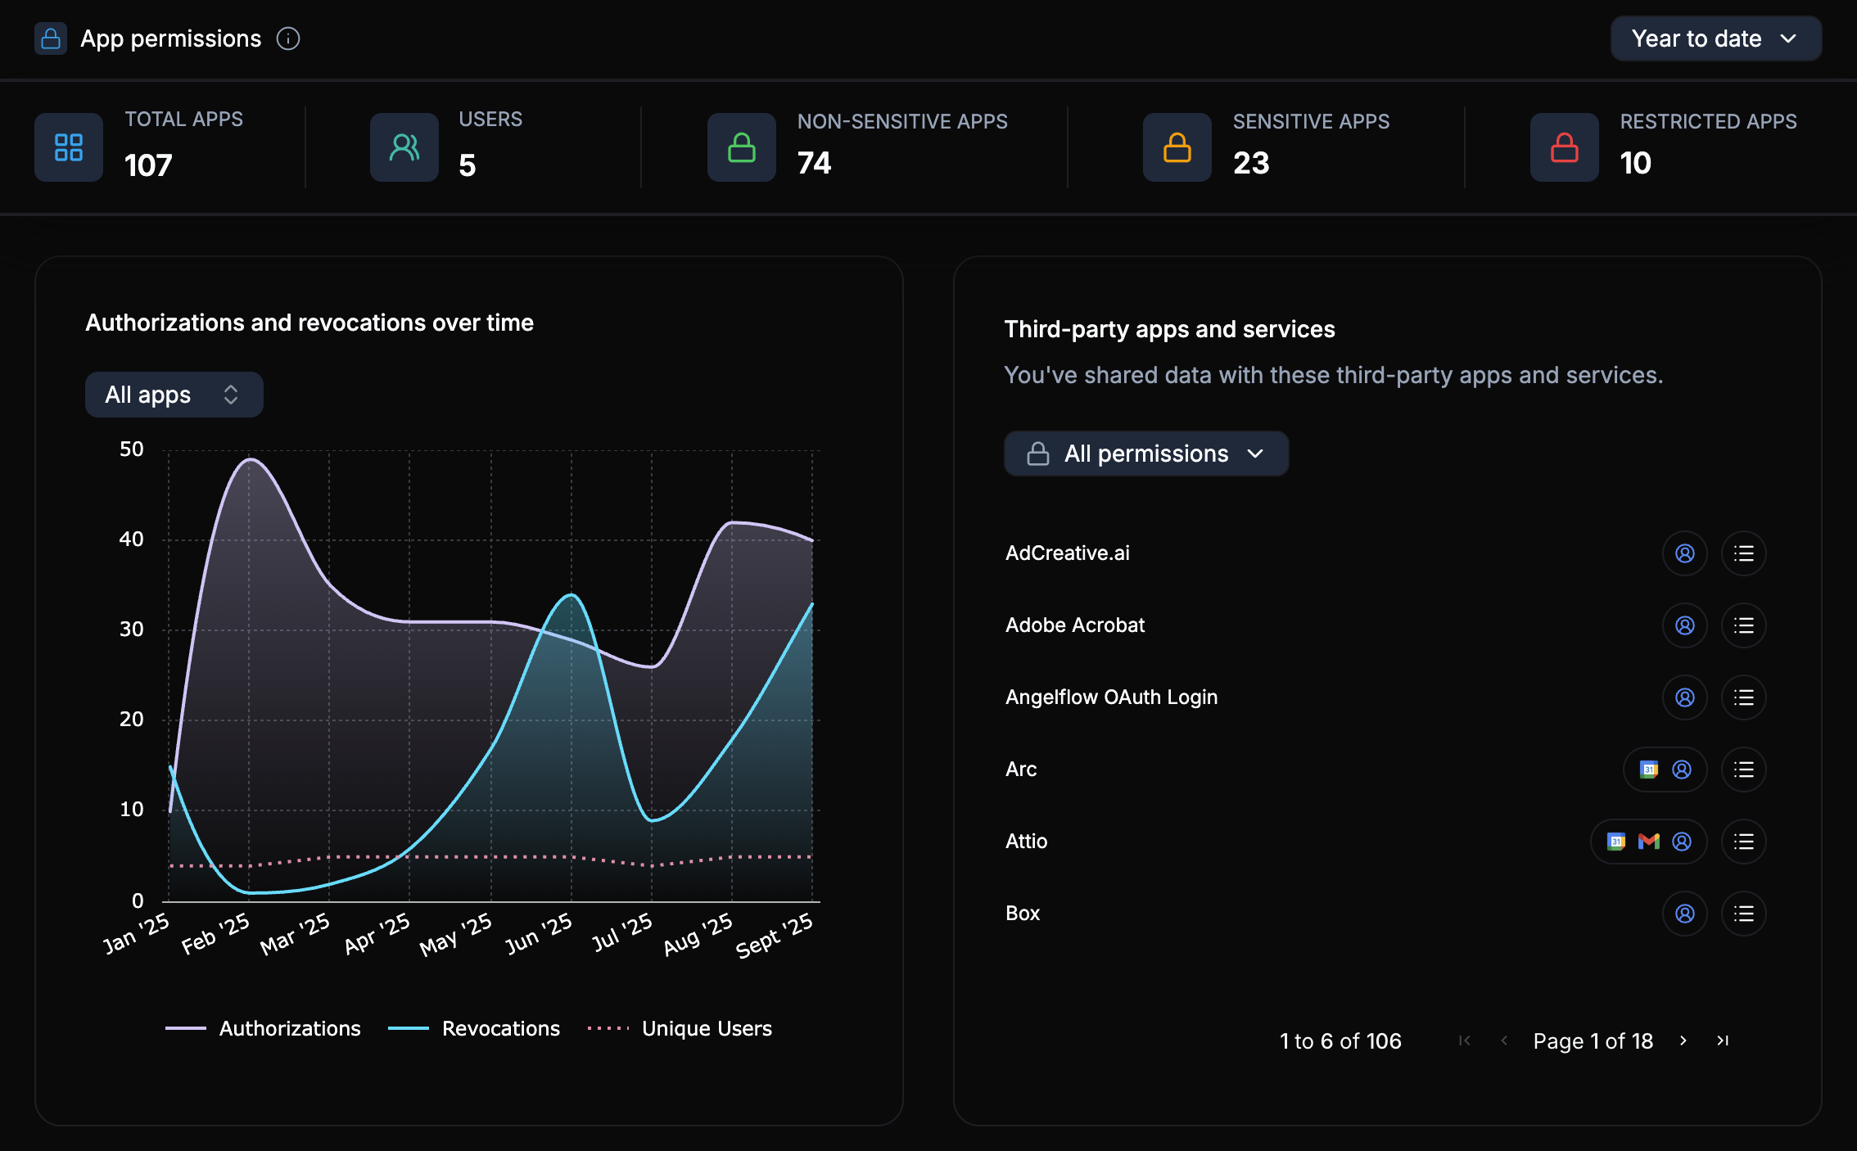Jump to the last page of apps
Viewport: 1857px width, 1151px height.
pos(1721,1040)
